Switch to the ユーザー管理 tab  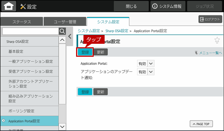click(x=65, y=22)
